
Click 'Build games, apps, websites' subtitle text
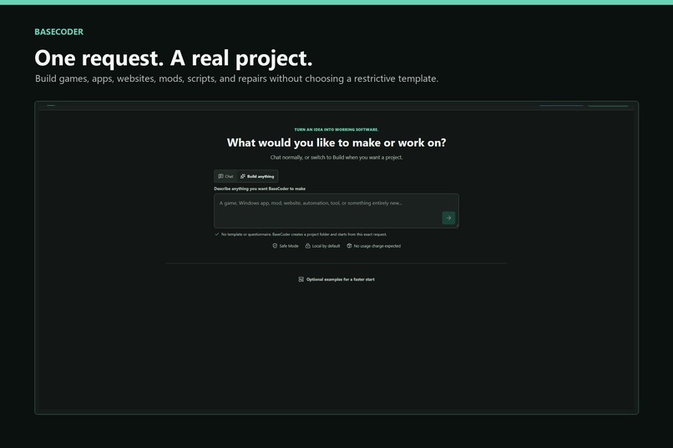pyautogui.click(x=236, y=78)
